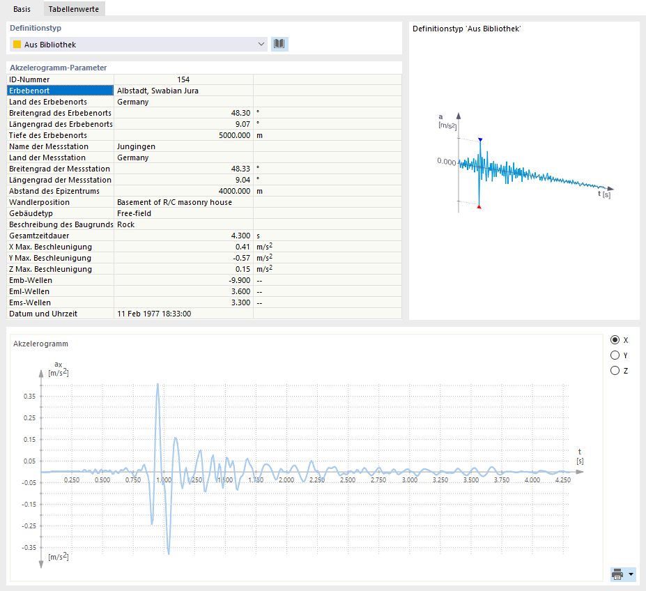The width and height of the screenshot is (646, 591).
Task: Click the blue maximum marker in preview graph
Action: pos(480,139)
